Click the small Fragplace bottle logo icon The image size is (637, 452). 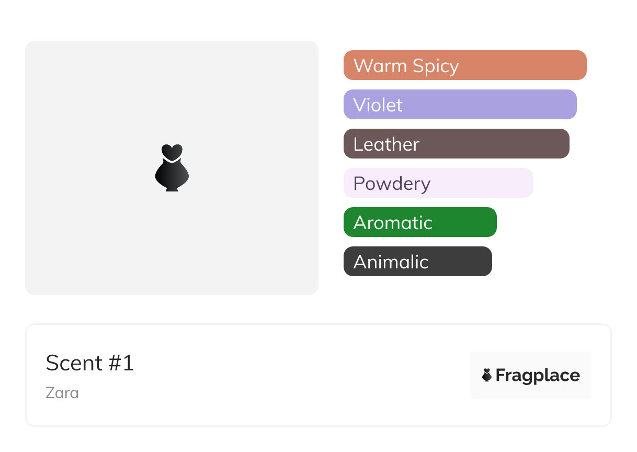point(487,375)
